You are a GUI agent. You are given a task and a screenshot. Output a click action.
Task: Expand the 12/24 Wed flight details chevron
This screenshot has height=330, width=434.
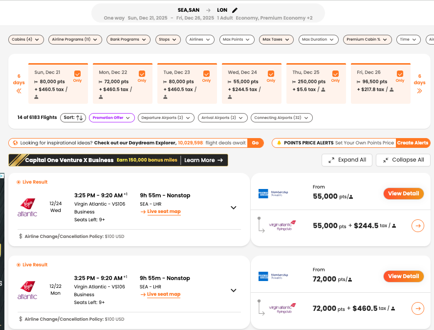point(234,208)
